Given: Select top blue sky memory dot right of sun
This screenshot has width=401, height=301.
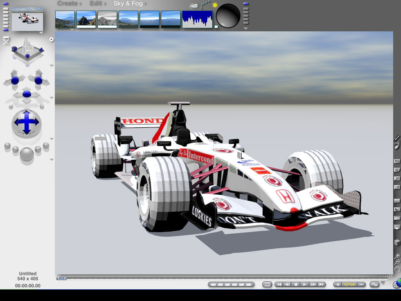Looking at the screenshot, I should tap(246, 4).
